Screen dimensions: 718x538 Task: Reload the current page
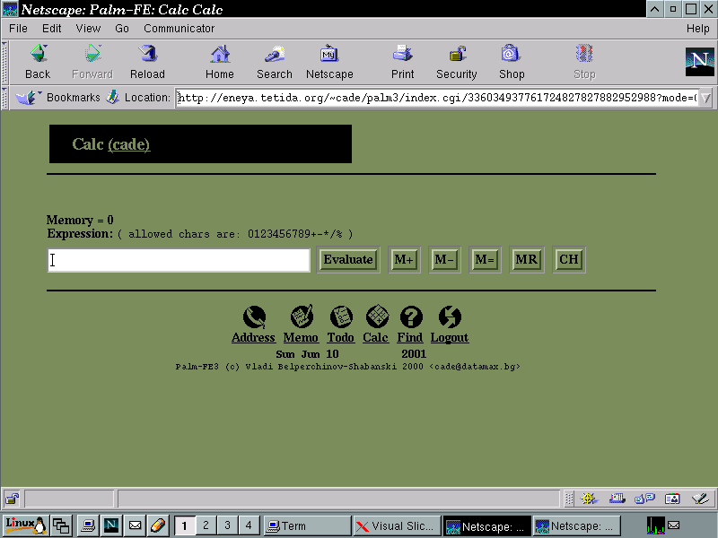click(147, 55)
